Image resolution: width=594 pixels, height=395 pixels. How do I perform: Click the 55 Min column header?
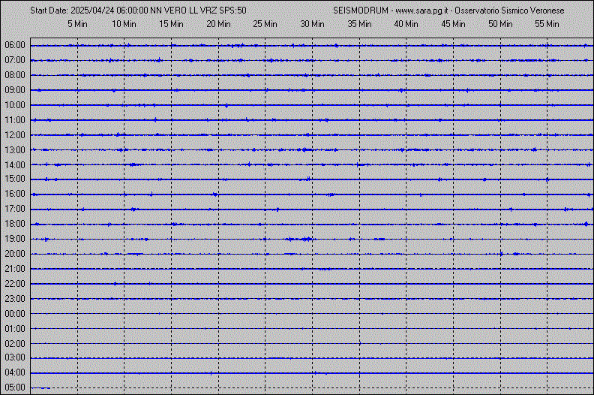pos(547,24)
